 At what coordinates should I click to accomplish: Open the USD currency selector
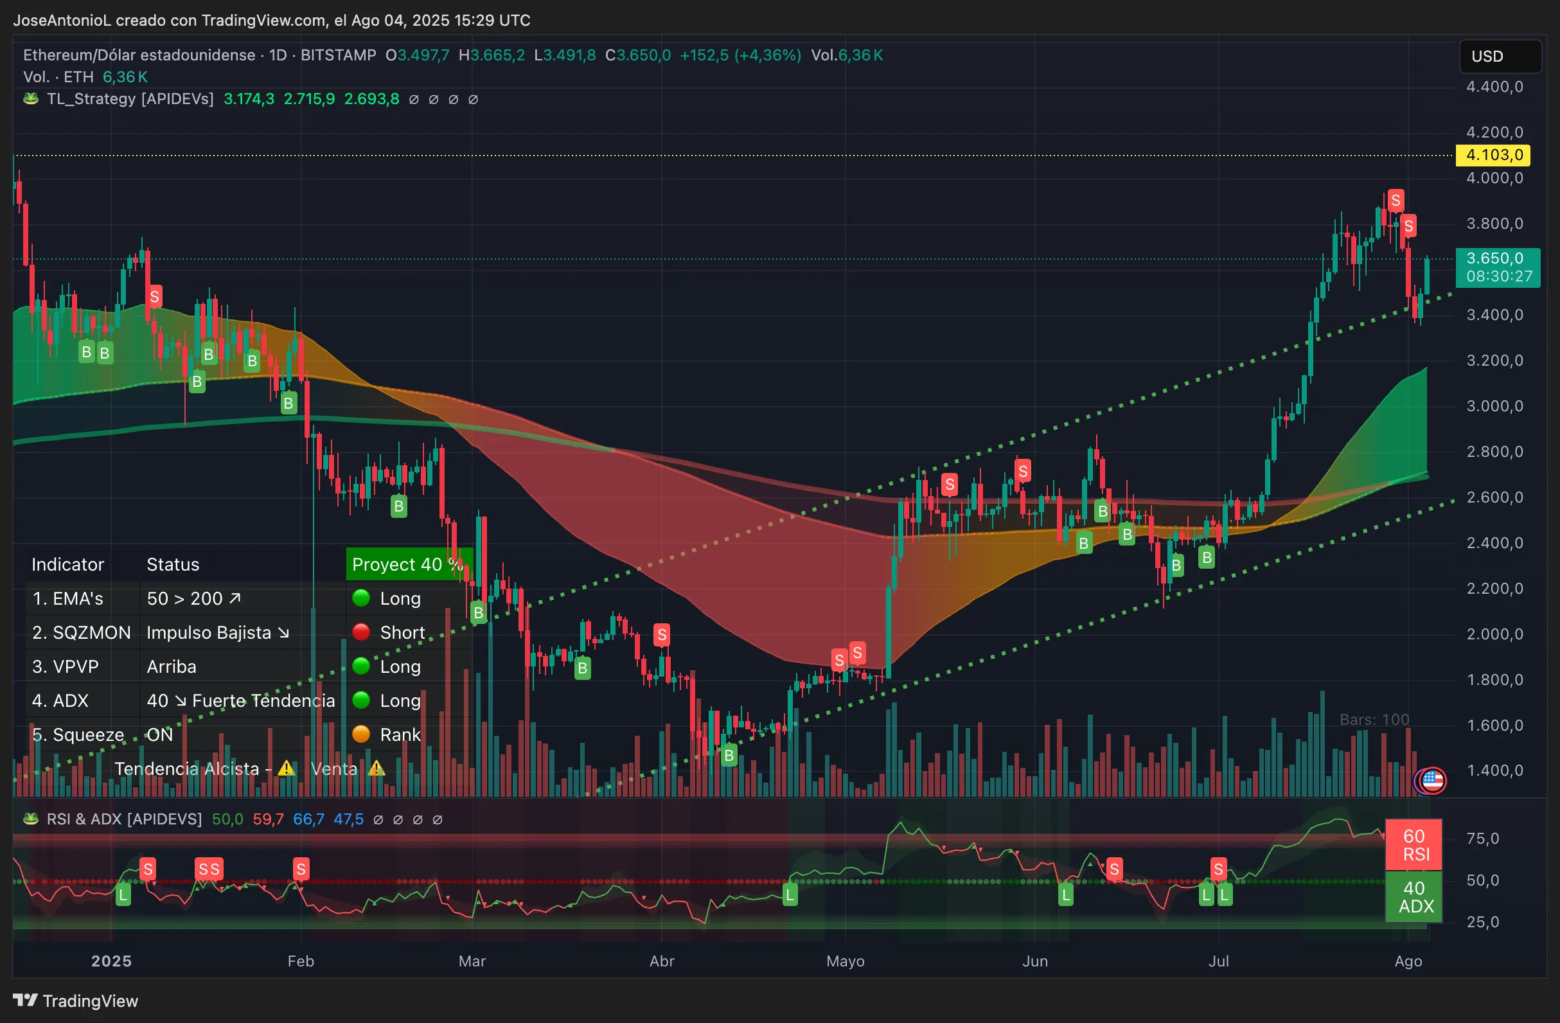[1499, 57]
